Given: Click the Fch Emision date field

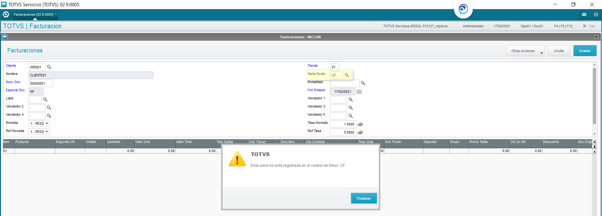Looking at the screenshot, I should 343,92.
